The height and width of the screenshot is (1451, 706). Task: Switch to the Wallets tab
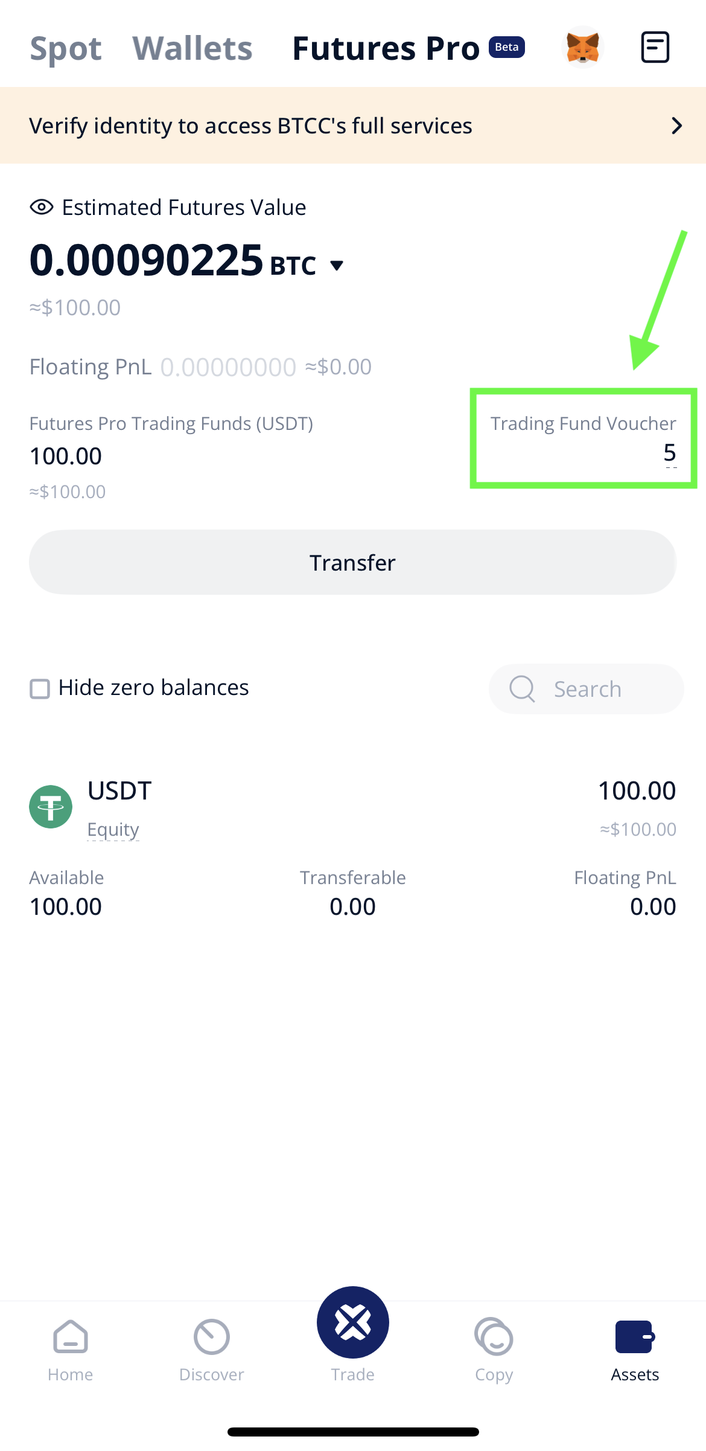[192, 48]
